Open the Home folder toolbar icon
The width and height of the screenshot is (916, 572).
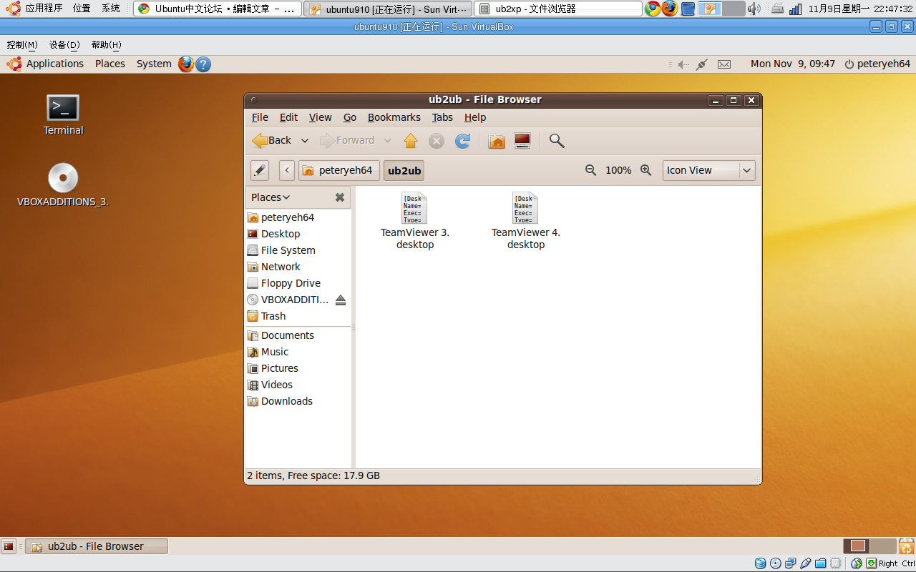tap(497, 141)
